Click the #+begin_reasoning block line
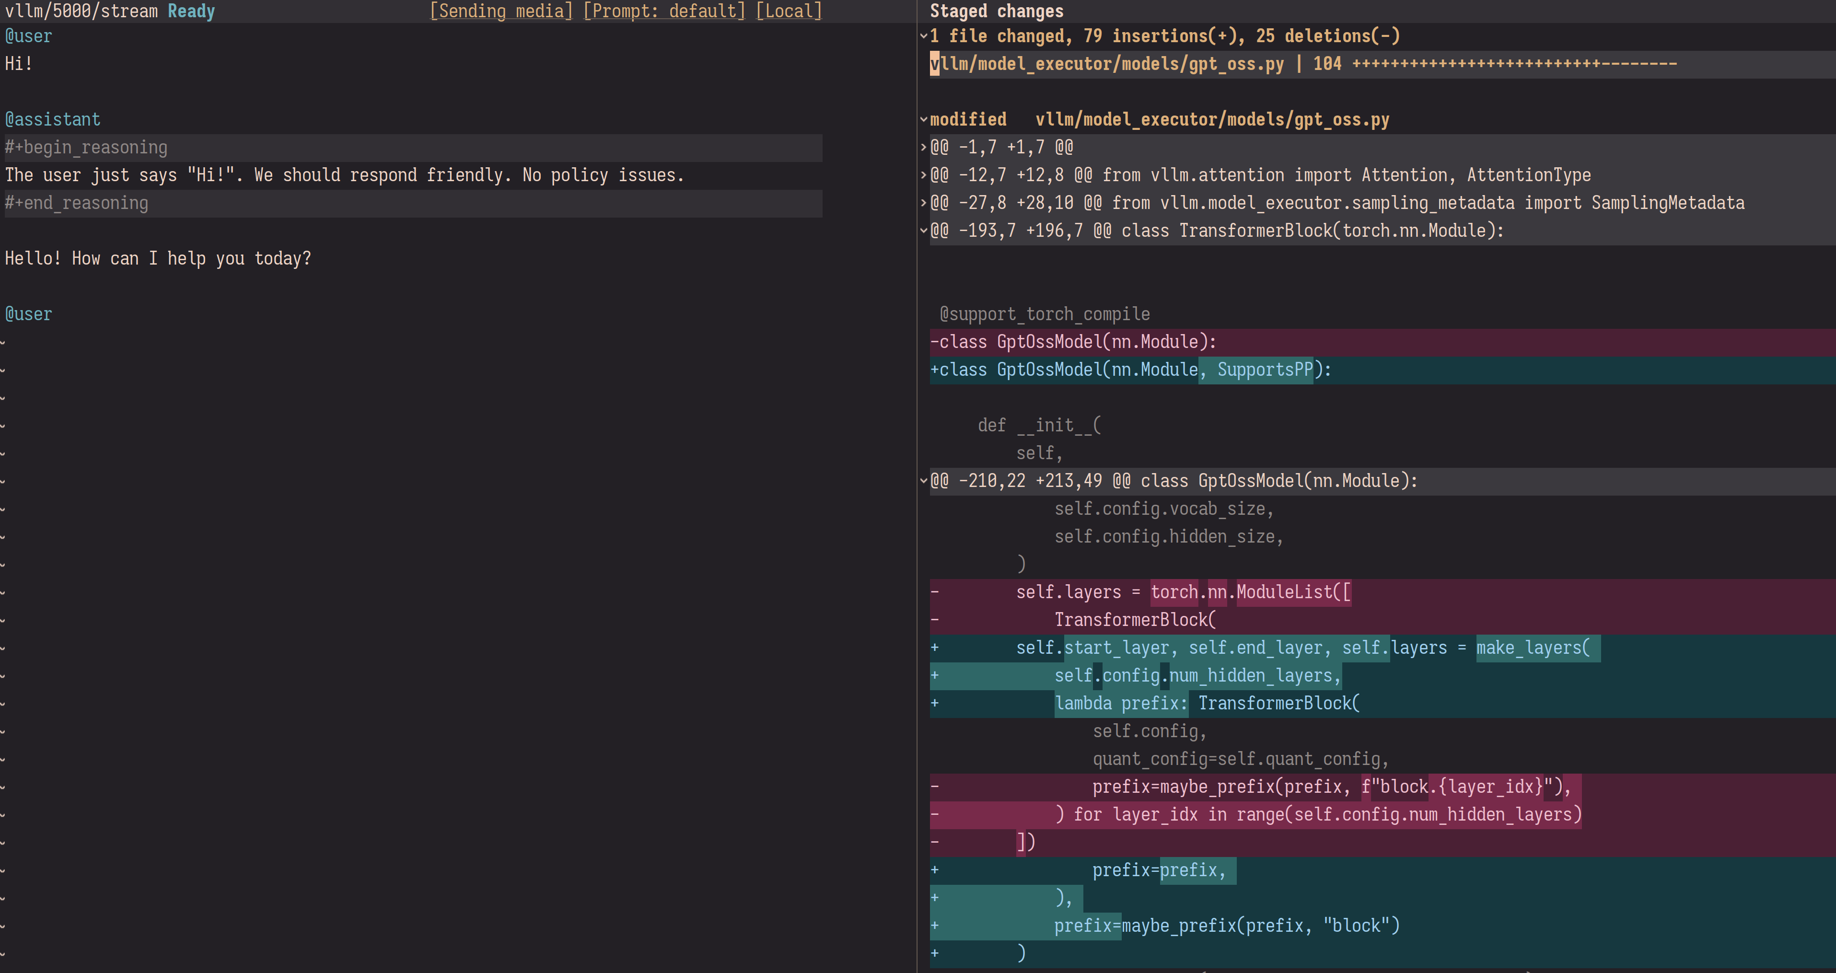The height and width of the screenshot is (973, 1836). pyautogui.click(x=86, y=148)
